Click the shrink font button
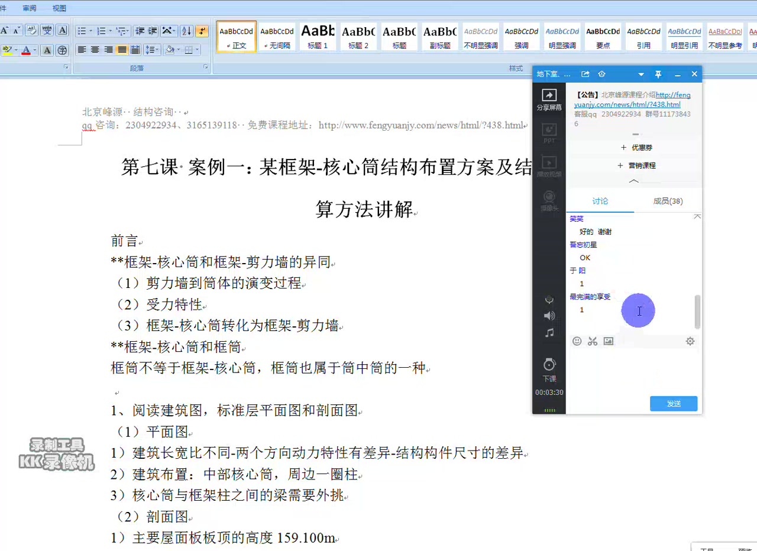This screenshot has width=757, height=551. pos(17,31)
